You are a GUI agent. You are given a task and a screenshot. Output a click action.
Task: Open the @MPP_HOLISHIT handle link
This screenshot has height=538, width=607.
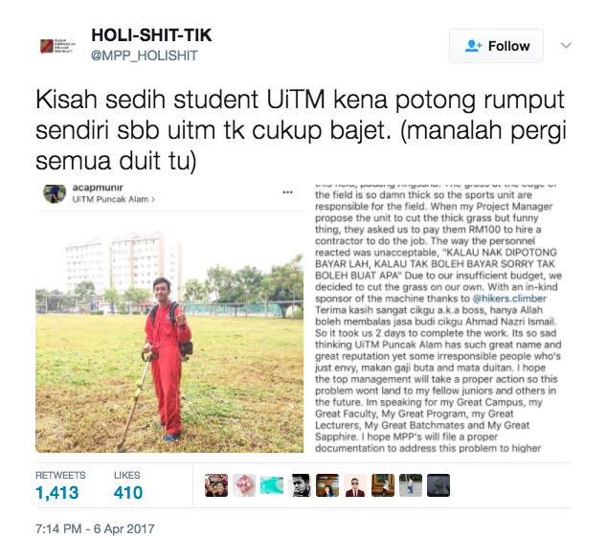pos(144,56)
